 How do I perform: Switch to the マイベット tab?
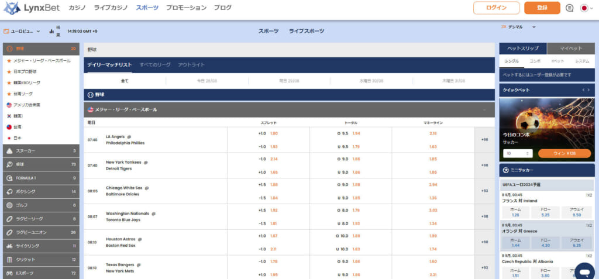571,49
